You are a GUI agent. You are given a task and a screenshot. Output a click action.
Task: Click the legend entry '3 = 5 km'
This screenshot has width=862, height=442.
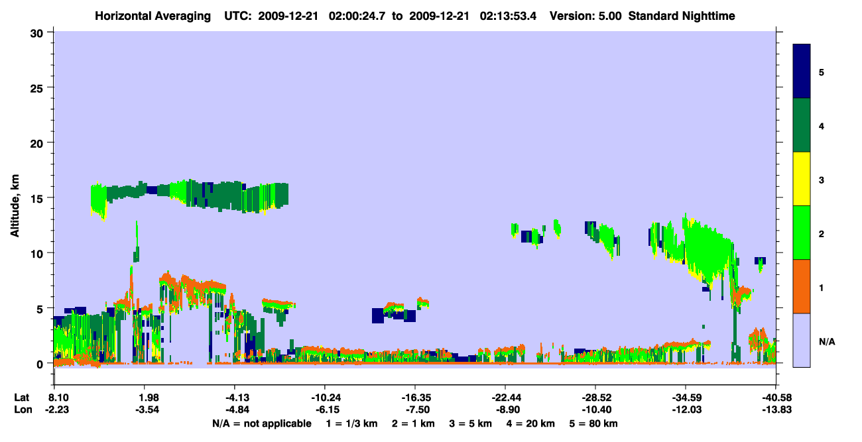click(x=469, y=423)
